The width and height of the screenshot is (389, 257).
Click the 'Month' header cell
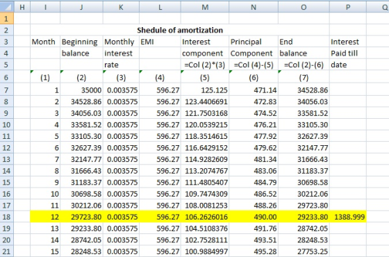(45, 42)
